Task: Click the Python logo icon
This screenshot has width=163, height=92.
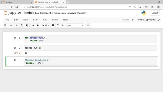Action: click(144, 13)
